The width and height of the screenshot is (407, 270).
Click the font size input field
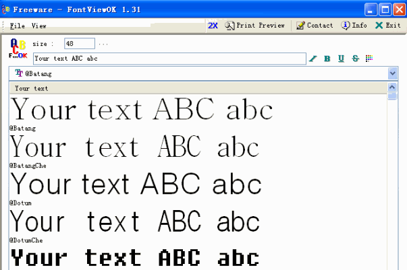coord(79,44)
